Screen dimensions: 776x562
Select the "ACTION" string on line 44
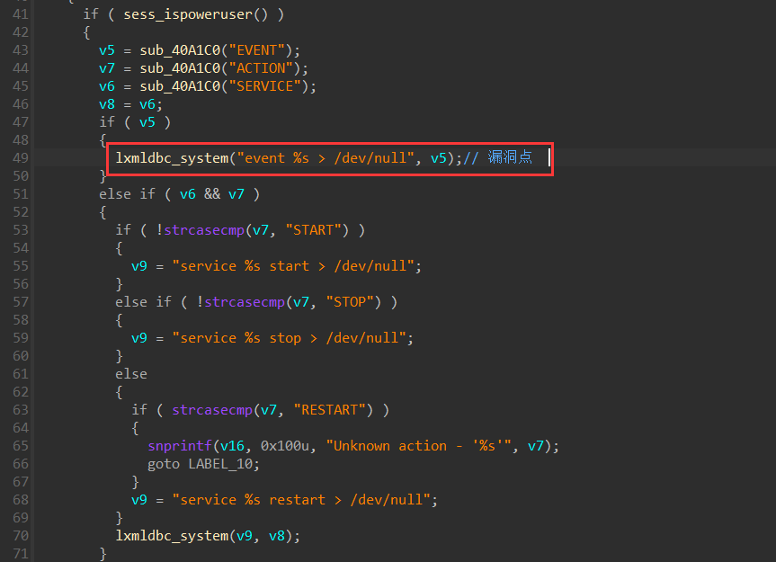coord(261,68)
